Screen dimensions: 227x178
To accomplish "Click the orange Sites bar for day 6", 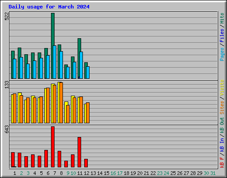I will point(48,105).
